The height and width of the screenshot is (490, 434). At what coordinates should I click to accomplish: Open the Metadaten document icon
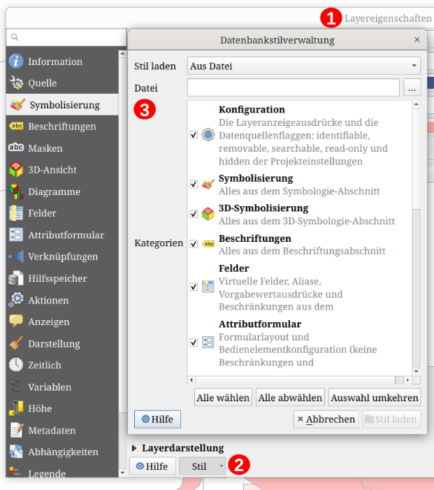click(x=16, y=430)
